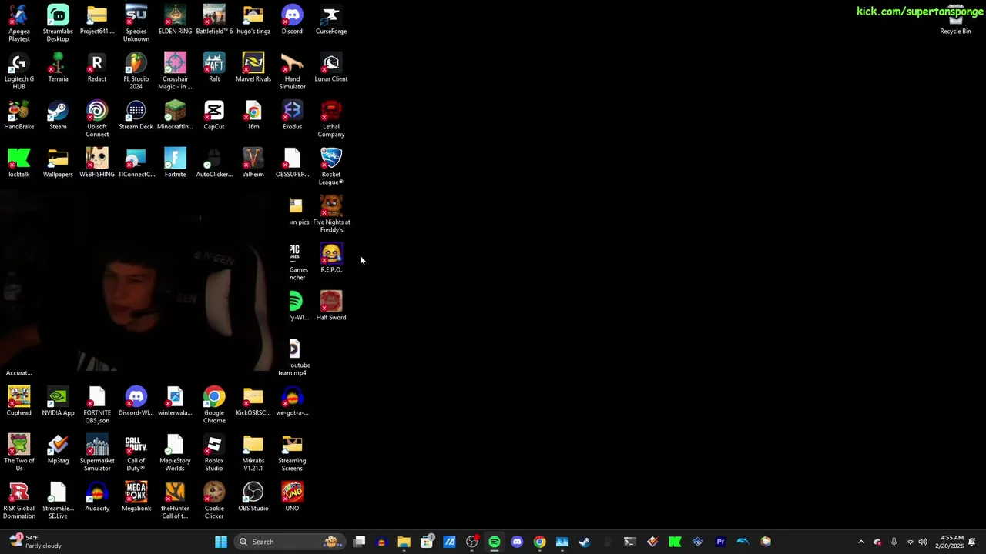Open Premiere Pro from the taskbar

coord(720,542)
